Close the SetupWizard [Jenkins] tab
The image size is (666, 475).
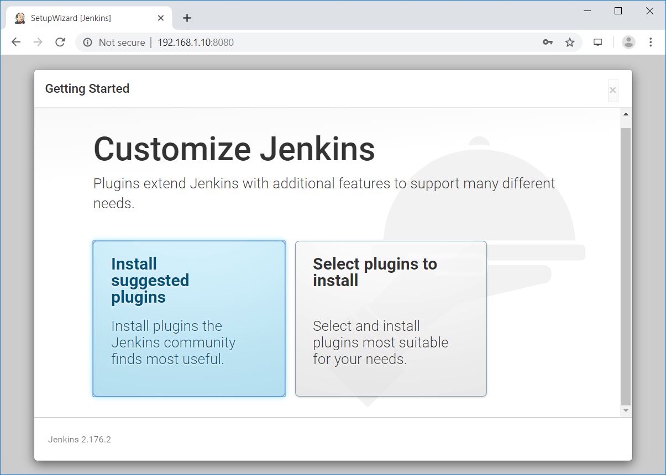tap(161, 18)
